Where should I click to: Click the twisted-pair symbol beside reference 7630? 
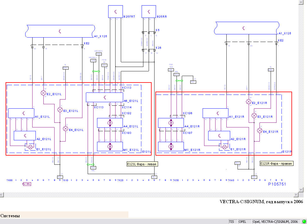click(x=91, y=164)
